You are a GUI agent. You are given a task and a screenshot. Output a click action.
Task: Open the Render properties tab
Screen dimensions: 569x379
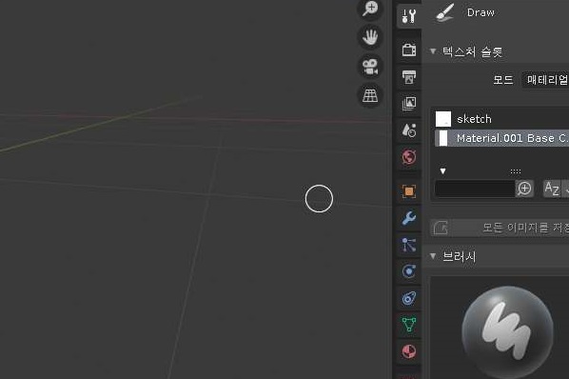pyautogui.click(x=409, y=50)
